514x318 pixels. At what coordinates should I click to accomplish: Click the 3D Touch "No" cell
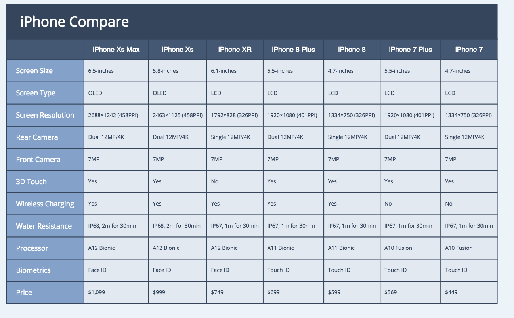pyautogui.click(x=215, y=182)
